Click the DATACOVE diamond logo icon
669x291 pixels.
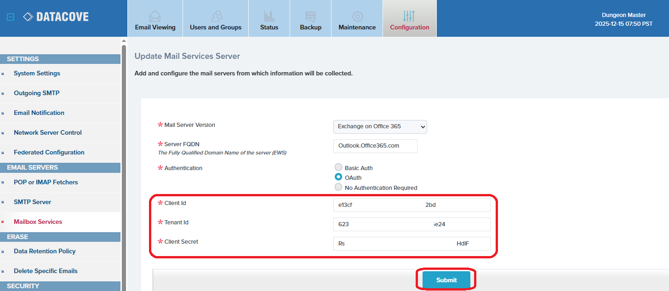(28, 17)
